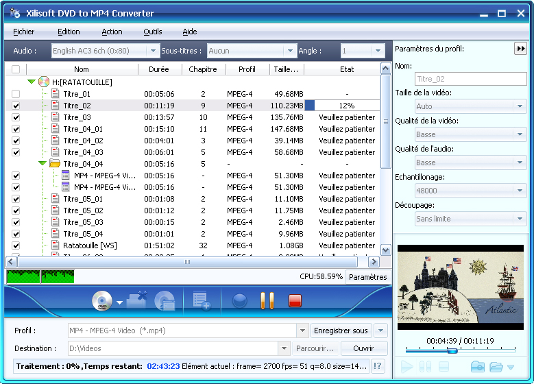The height and width of the screenshot is (384, 534).
Task: Uncheck the Titre_02 checkbox
Action: (x=16, y=106)
